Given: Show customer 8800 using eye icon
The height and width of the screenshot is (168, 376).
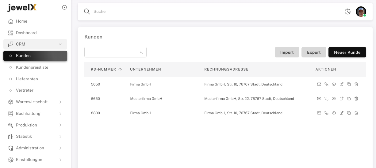Looking at the screenshot, I should [x=334, y=113].
